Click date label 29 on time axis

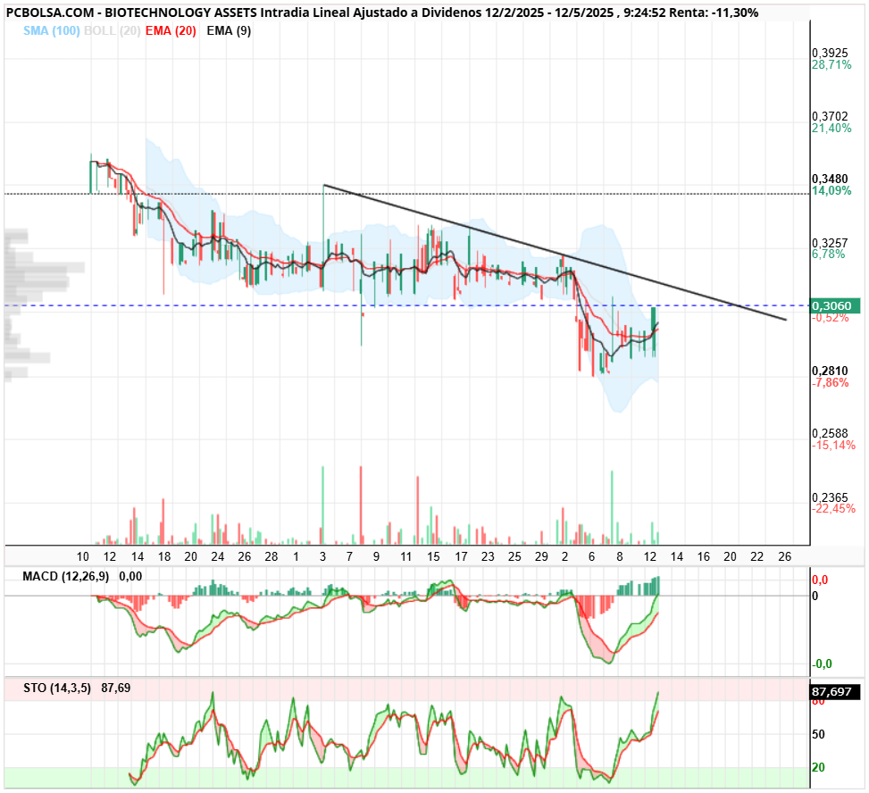point(541,557)
